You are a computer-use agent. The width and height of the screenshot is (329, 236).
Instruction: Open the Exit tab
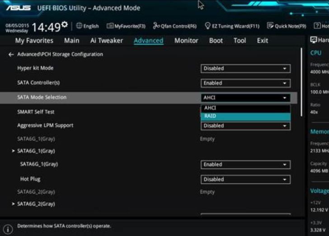263,41
